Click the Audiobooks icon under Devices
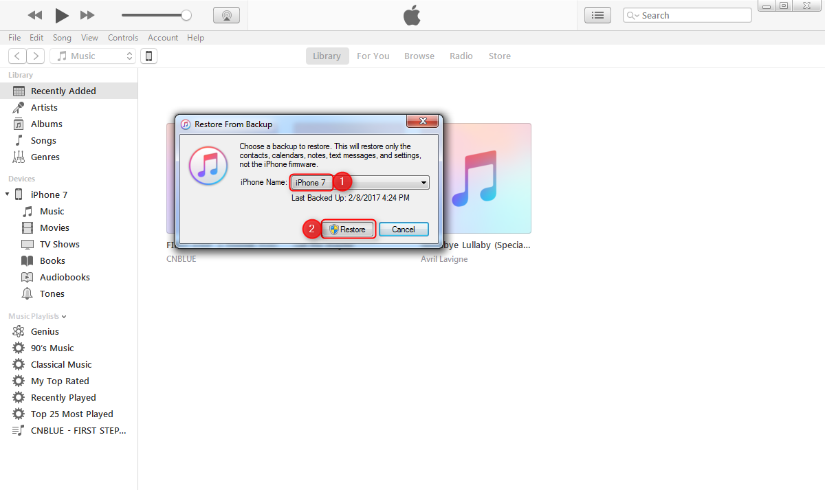 coord(29,277)
